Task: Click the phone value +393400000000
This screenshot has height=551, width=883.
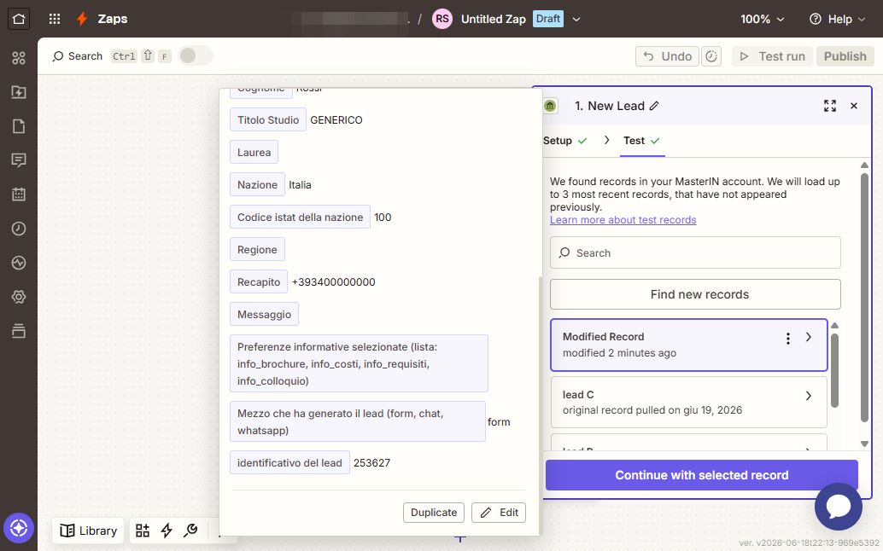Action: tap(333, 282)
